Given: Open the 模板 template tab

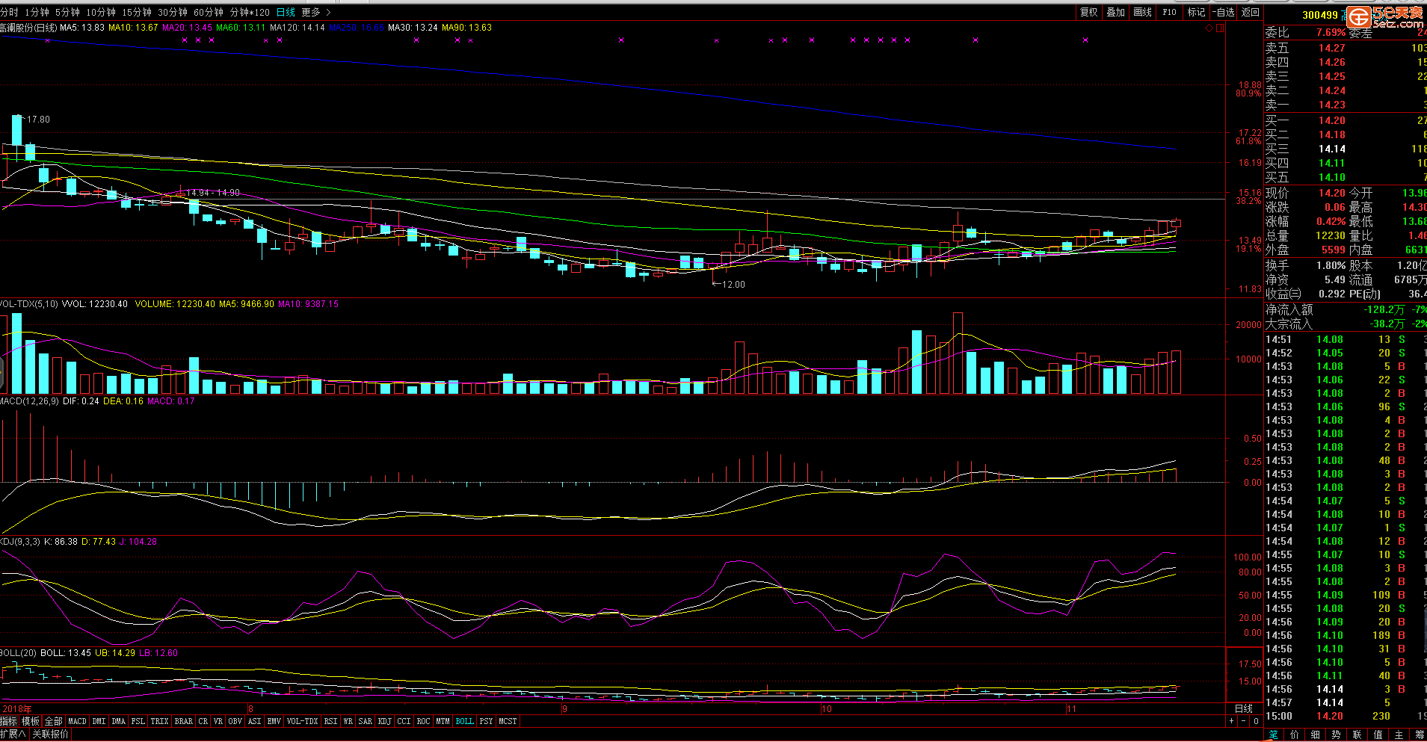Looking at the screenshot, I should click(31, 721).
